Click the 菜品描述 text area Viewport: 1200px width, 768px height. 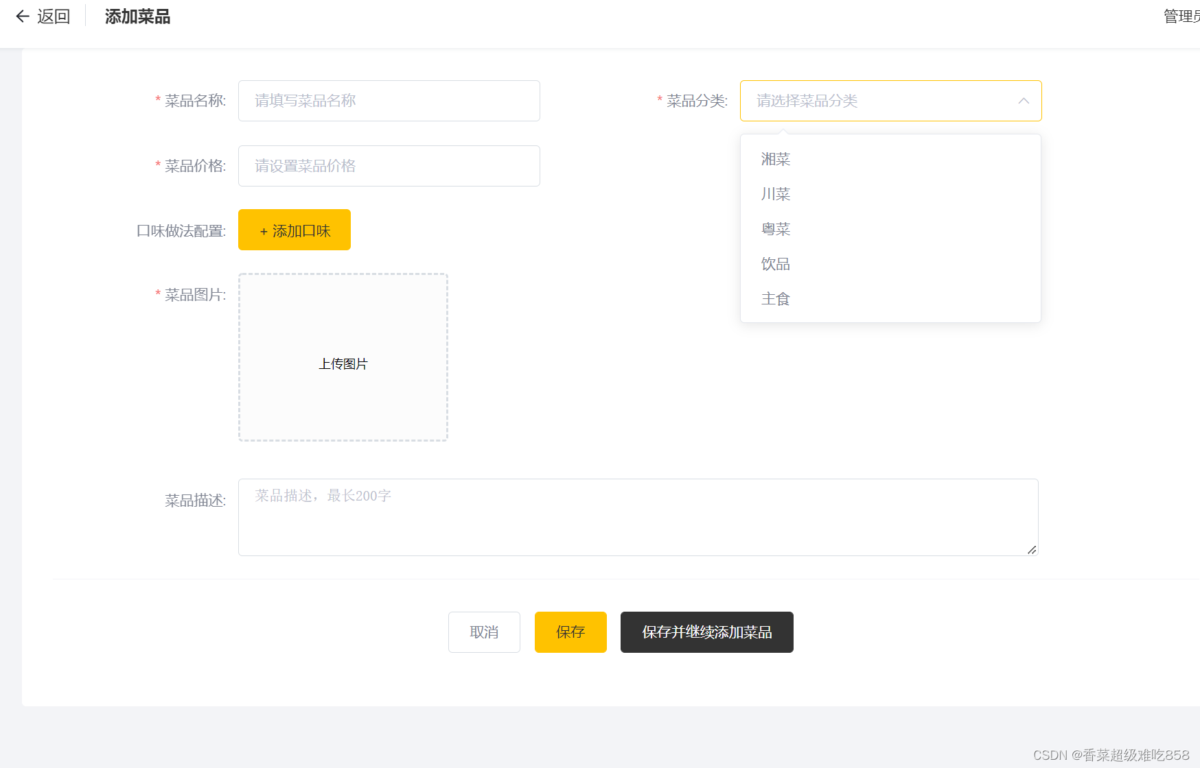click(x=638, y=517)
